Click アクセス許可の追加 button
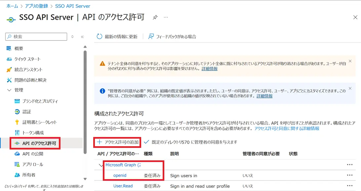361x191 pixels. (117, 142)
